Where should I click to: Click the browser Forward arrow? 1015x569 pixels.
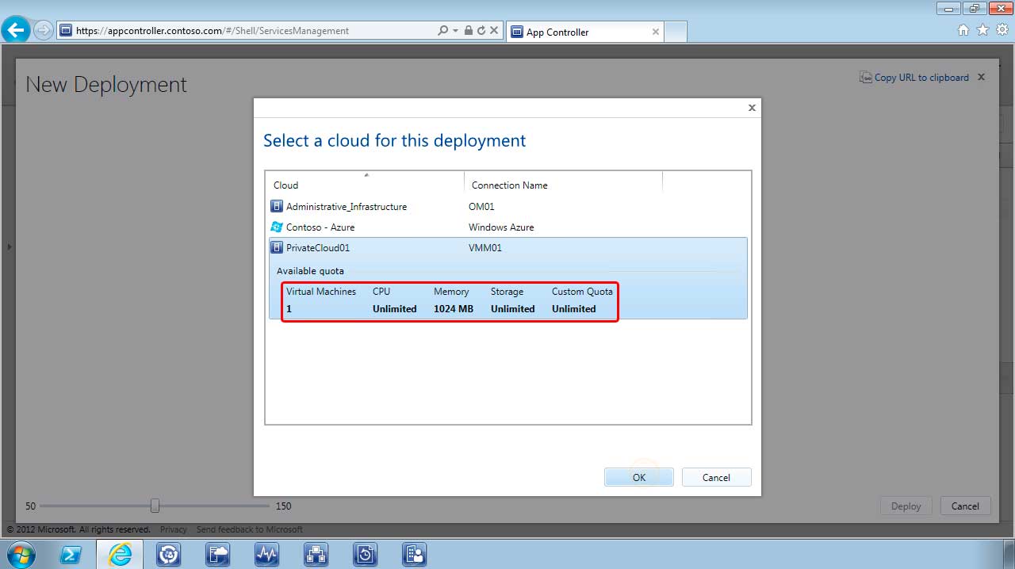pos(44,30)
